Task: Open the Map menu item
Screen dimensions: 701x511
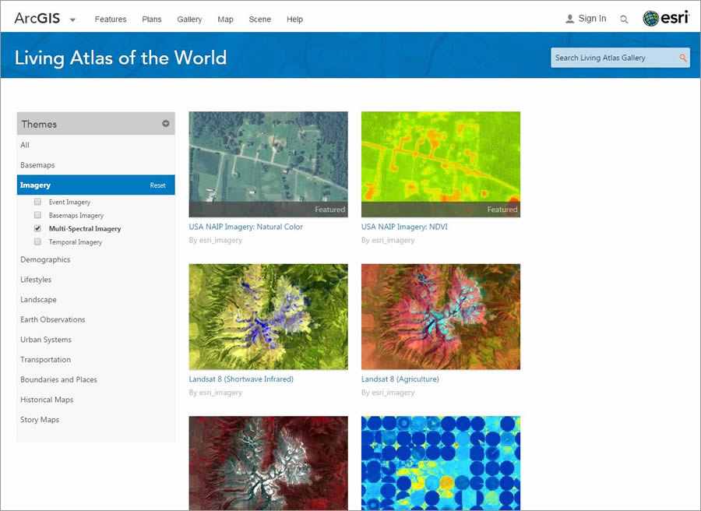Action: (225, 19)
